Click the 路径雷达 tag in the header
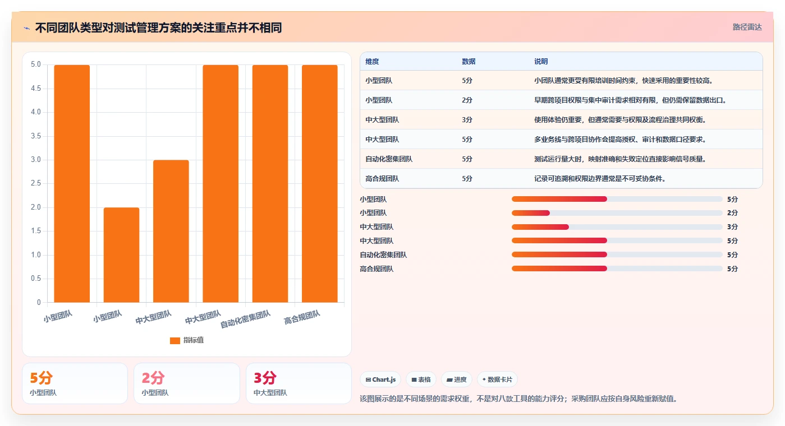Image resolution: width=785 pixels, height=426 pixels. (747, 27)
